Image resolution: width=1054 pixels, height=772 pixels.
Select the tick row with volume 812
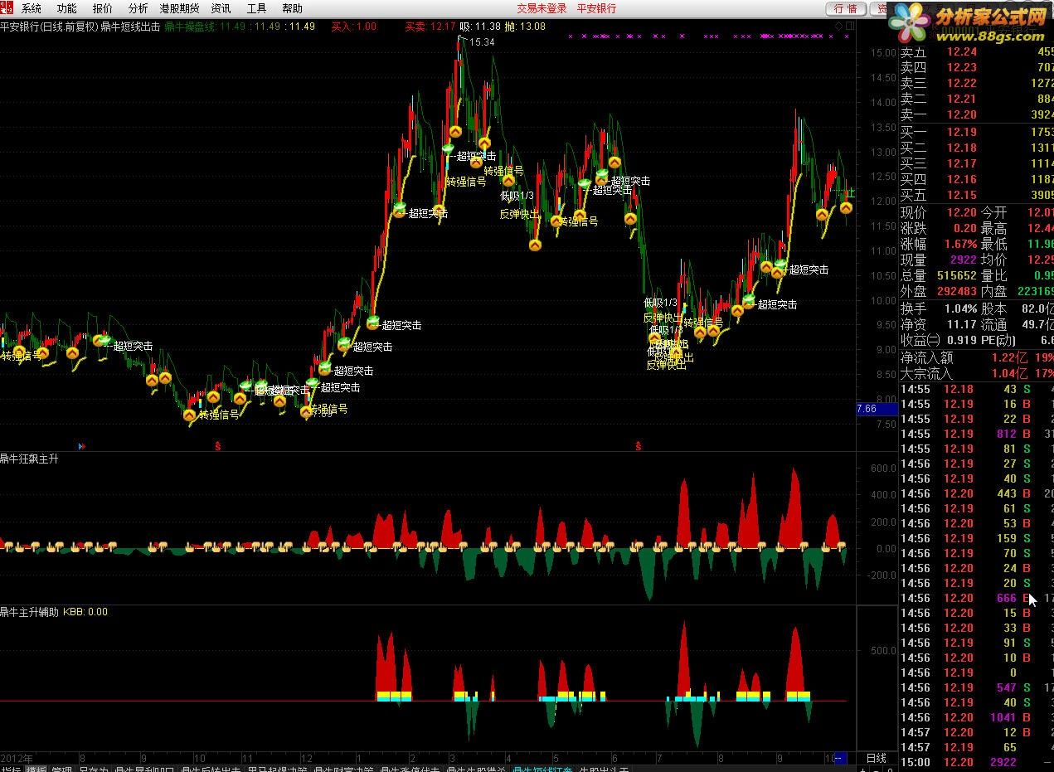click(977, 434)
